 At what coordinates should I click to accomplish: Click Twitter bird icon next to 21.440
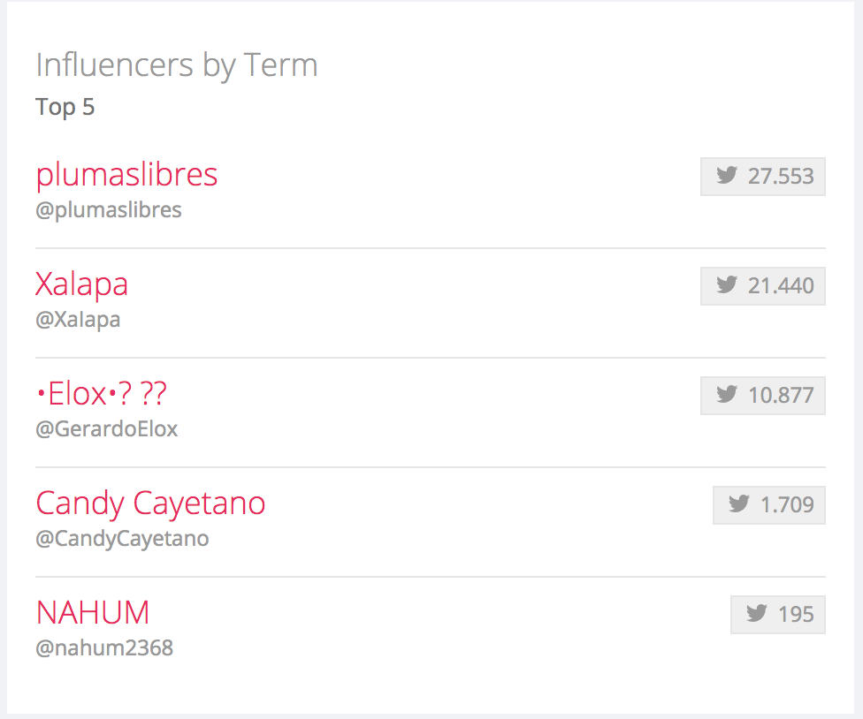(x=727, y=285)
